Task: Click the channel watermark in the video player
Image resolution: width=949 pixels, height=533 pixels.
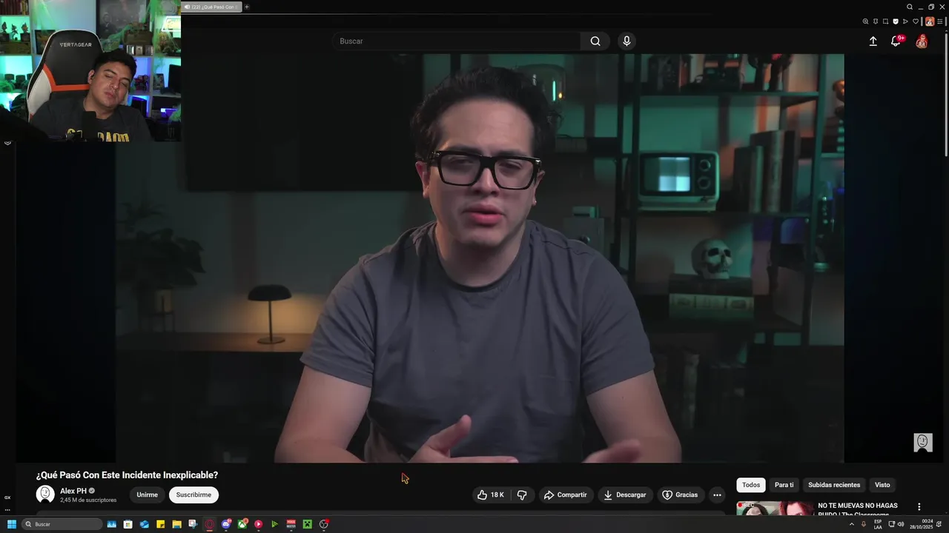Action: [922, 442]
